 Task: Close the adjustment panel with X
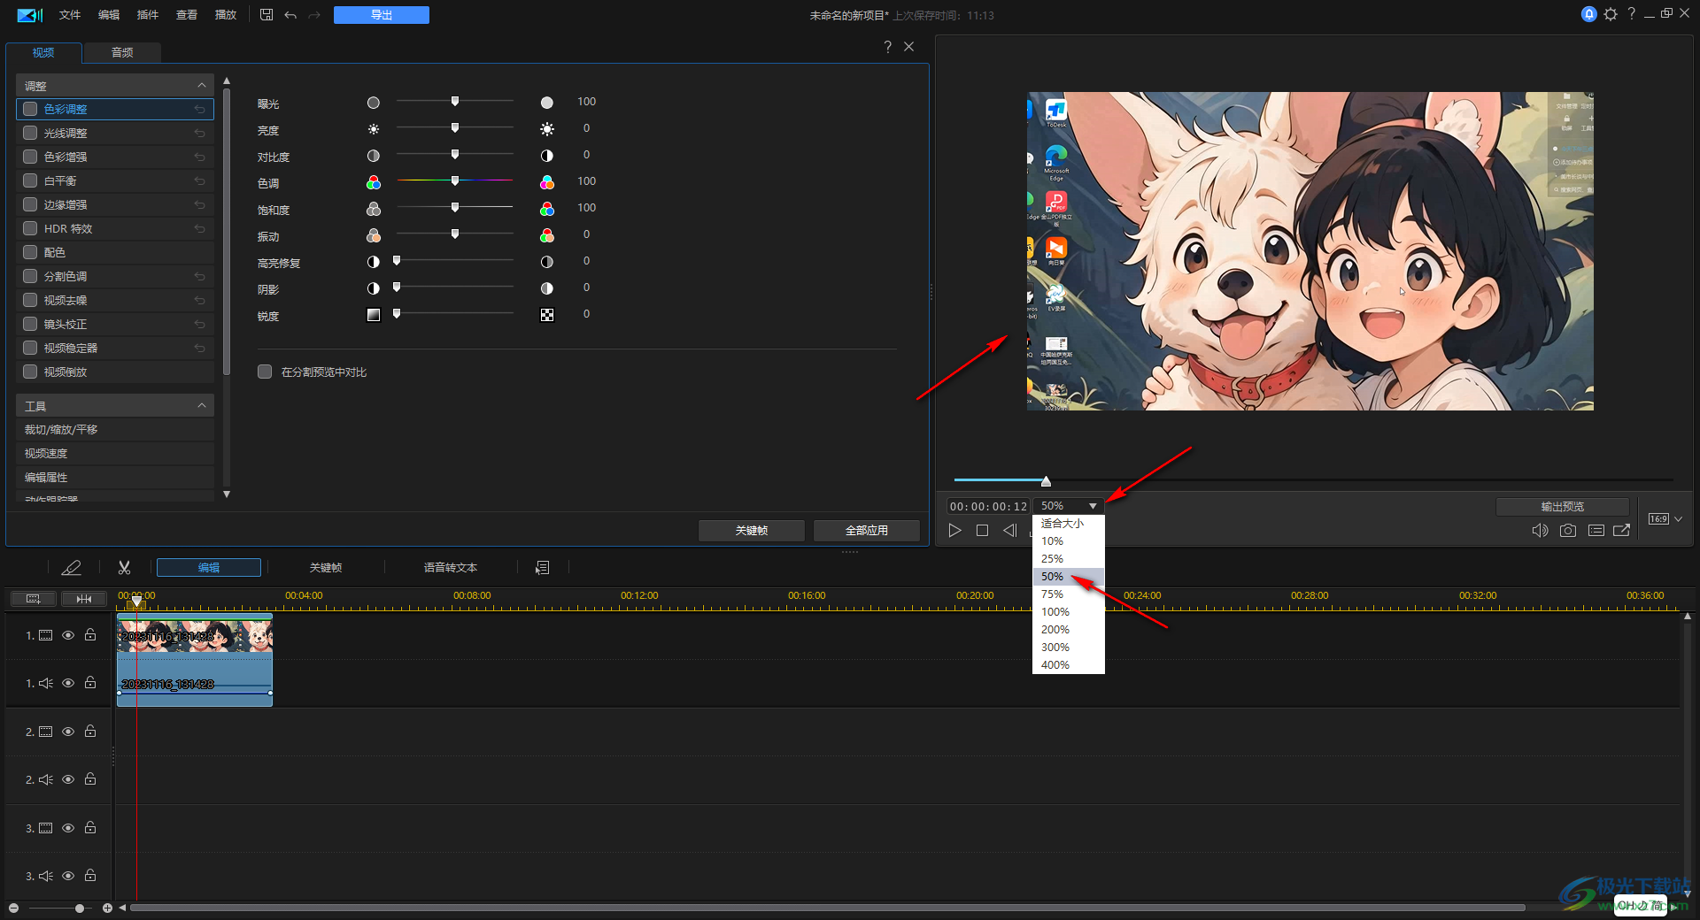point(909,47)
